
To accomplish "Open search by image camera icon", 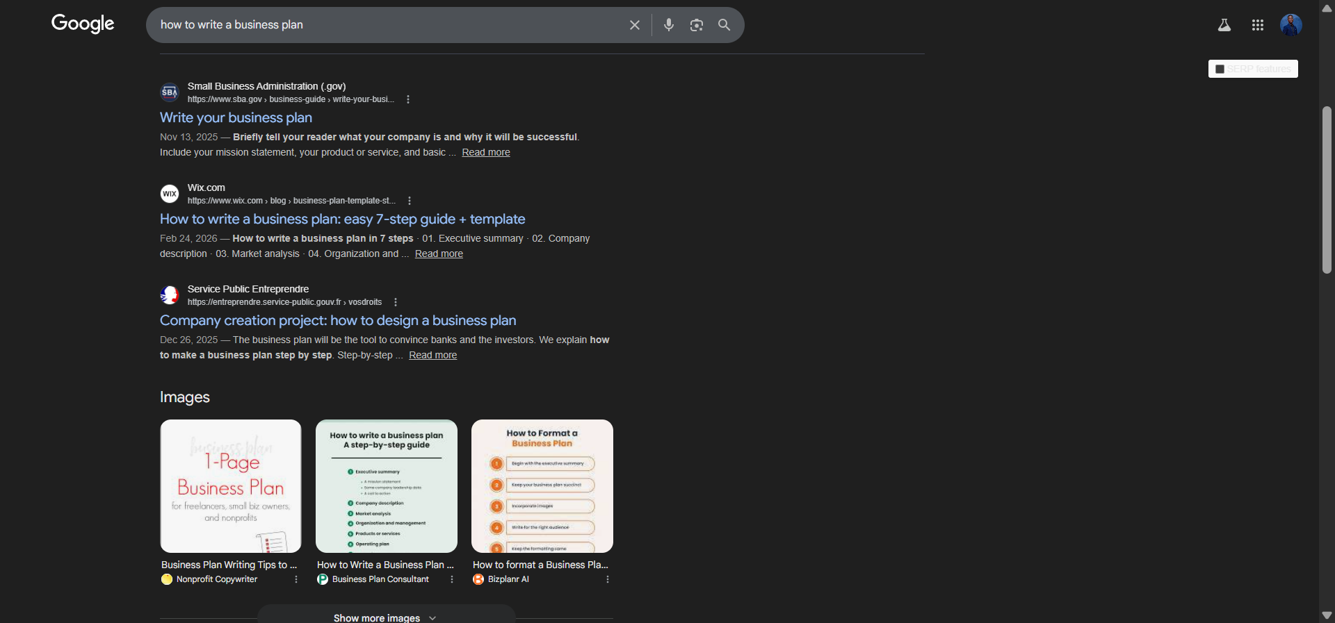I will point(697,25).
